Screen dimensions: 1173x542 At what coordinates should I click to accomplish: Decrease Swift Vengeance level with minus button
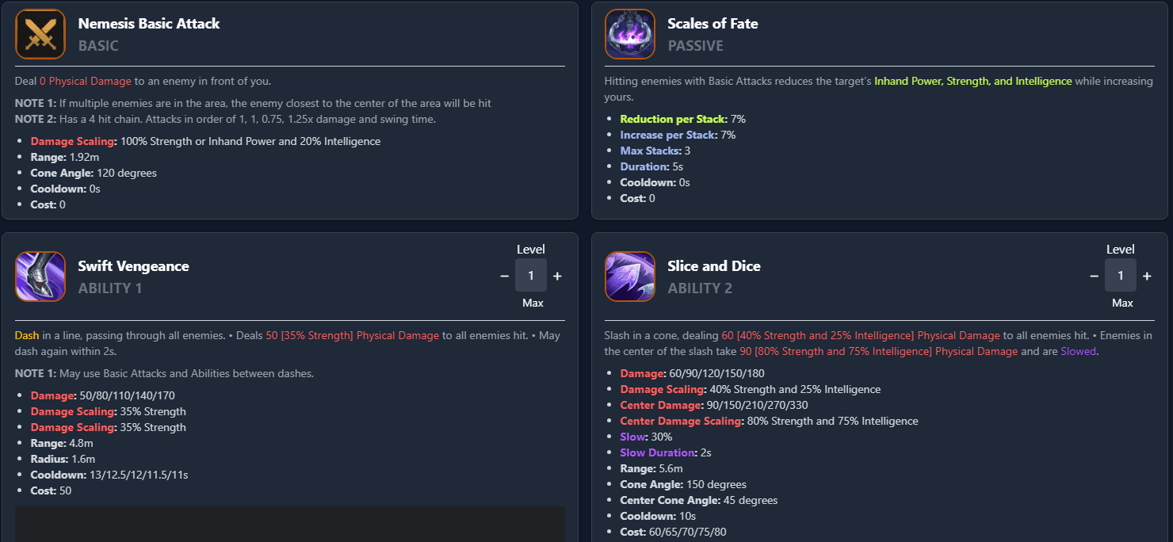504,276
